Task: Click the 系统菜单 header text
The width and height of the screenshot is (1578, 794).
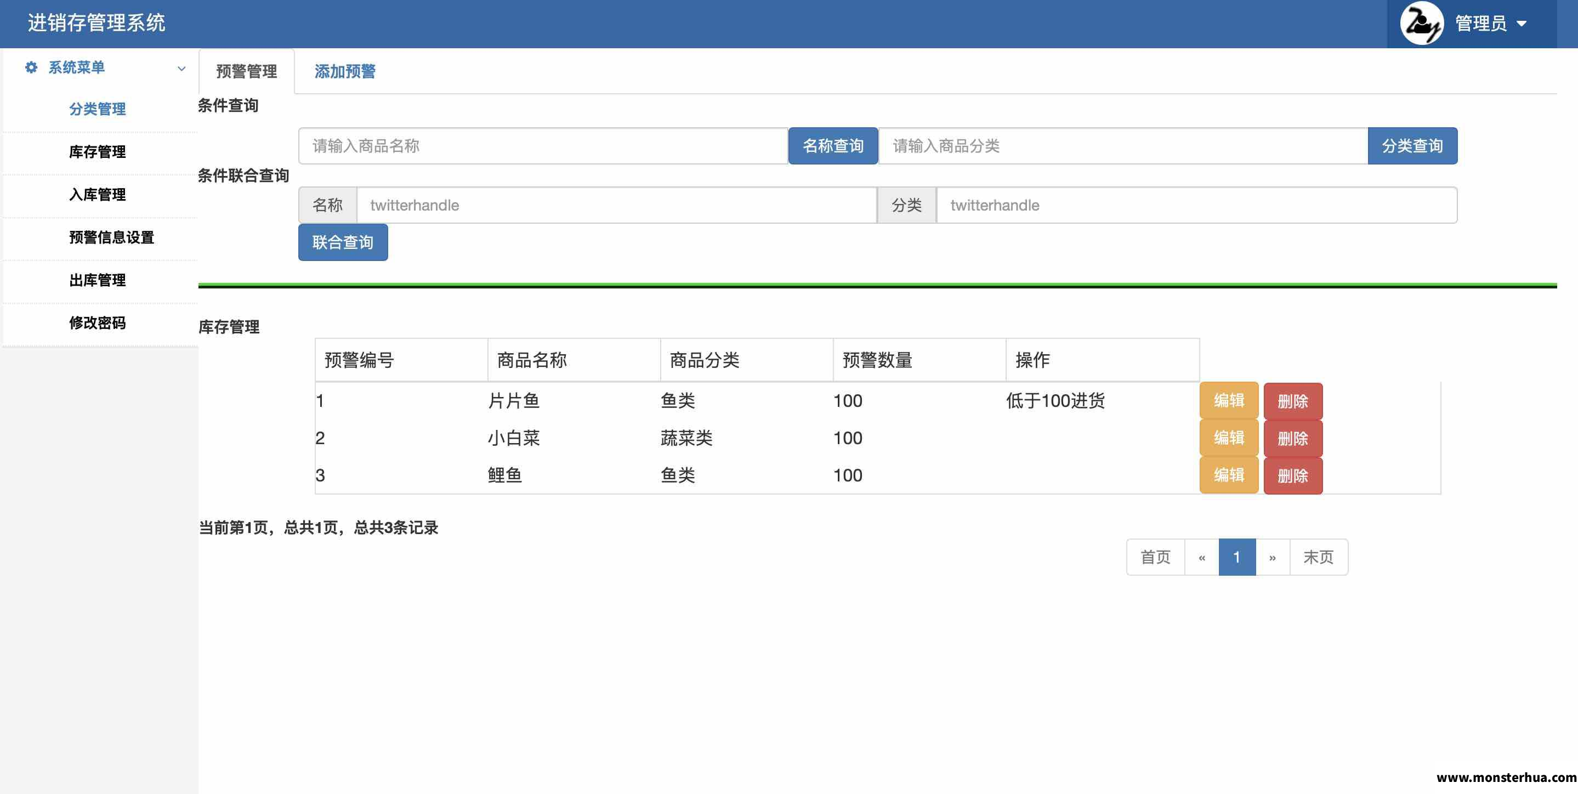Action: [77, 67]
